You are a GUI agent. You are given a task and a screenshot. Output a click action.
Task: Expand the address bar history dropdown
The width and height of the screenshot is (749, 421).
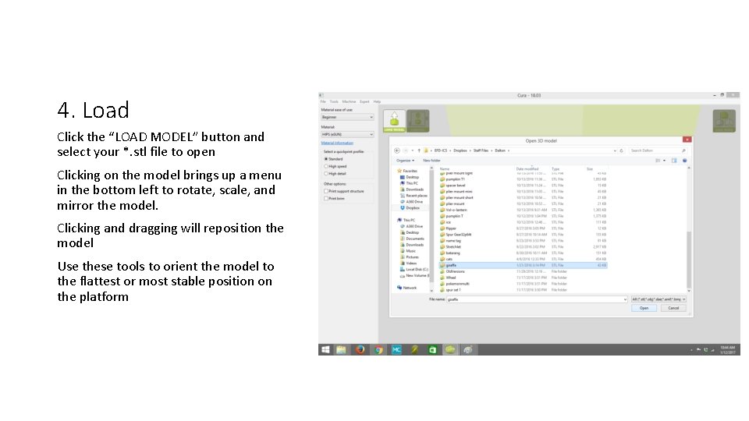[x=615, y=150]
